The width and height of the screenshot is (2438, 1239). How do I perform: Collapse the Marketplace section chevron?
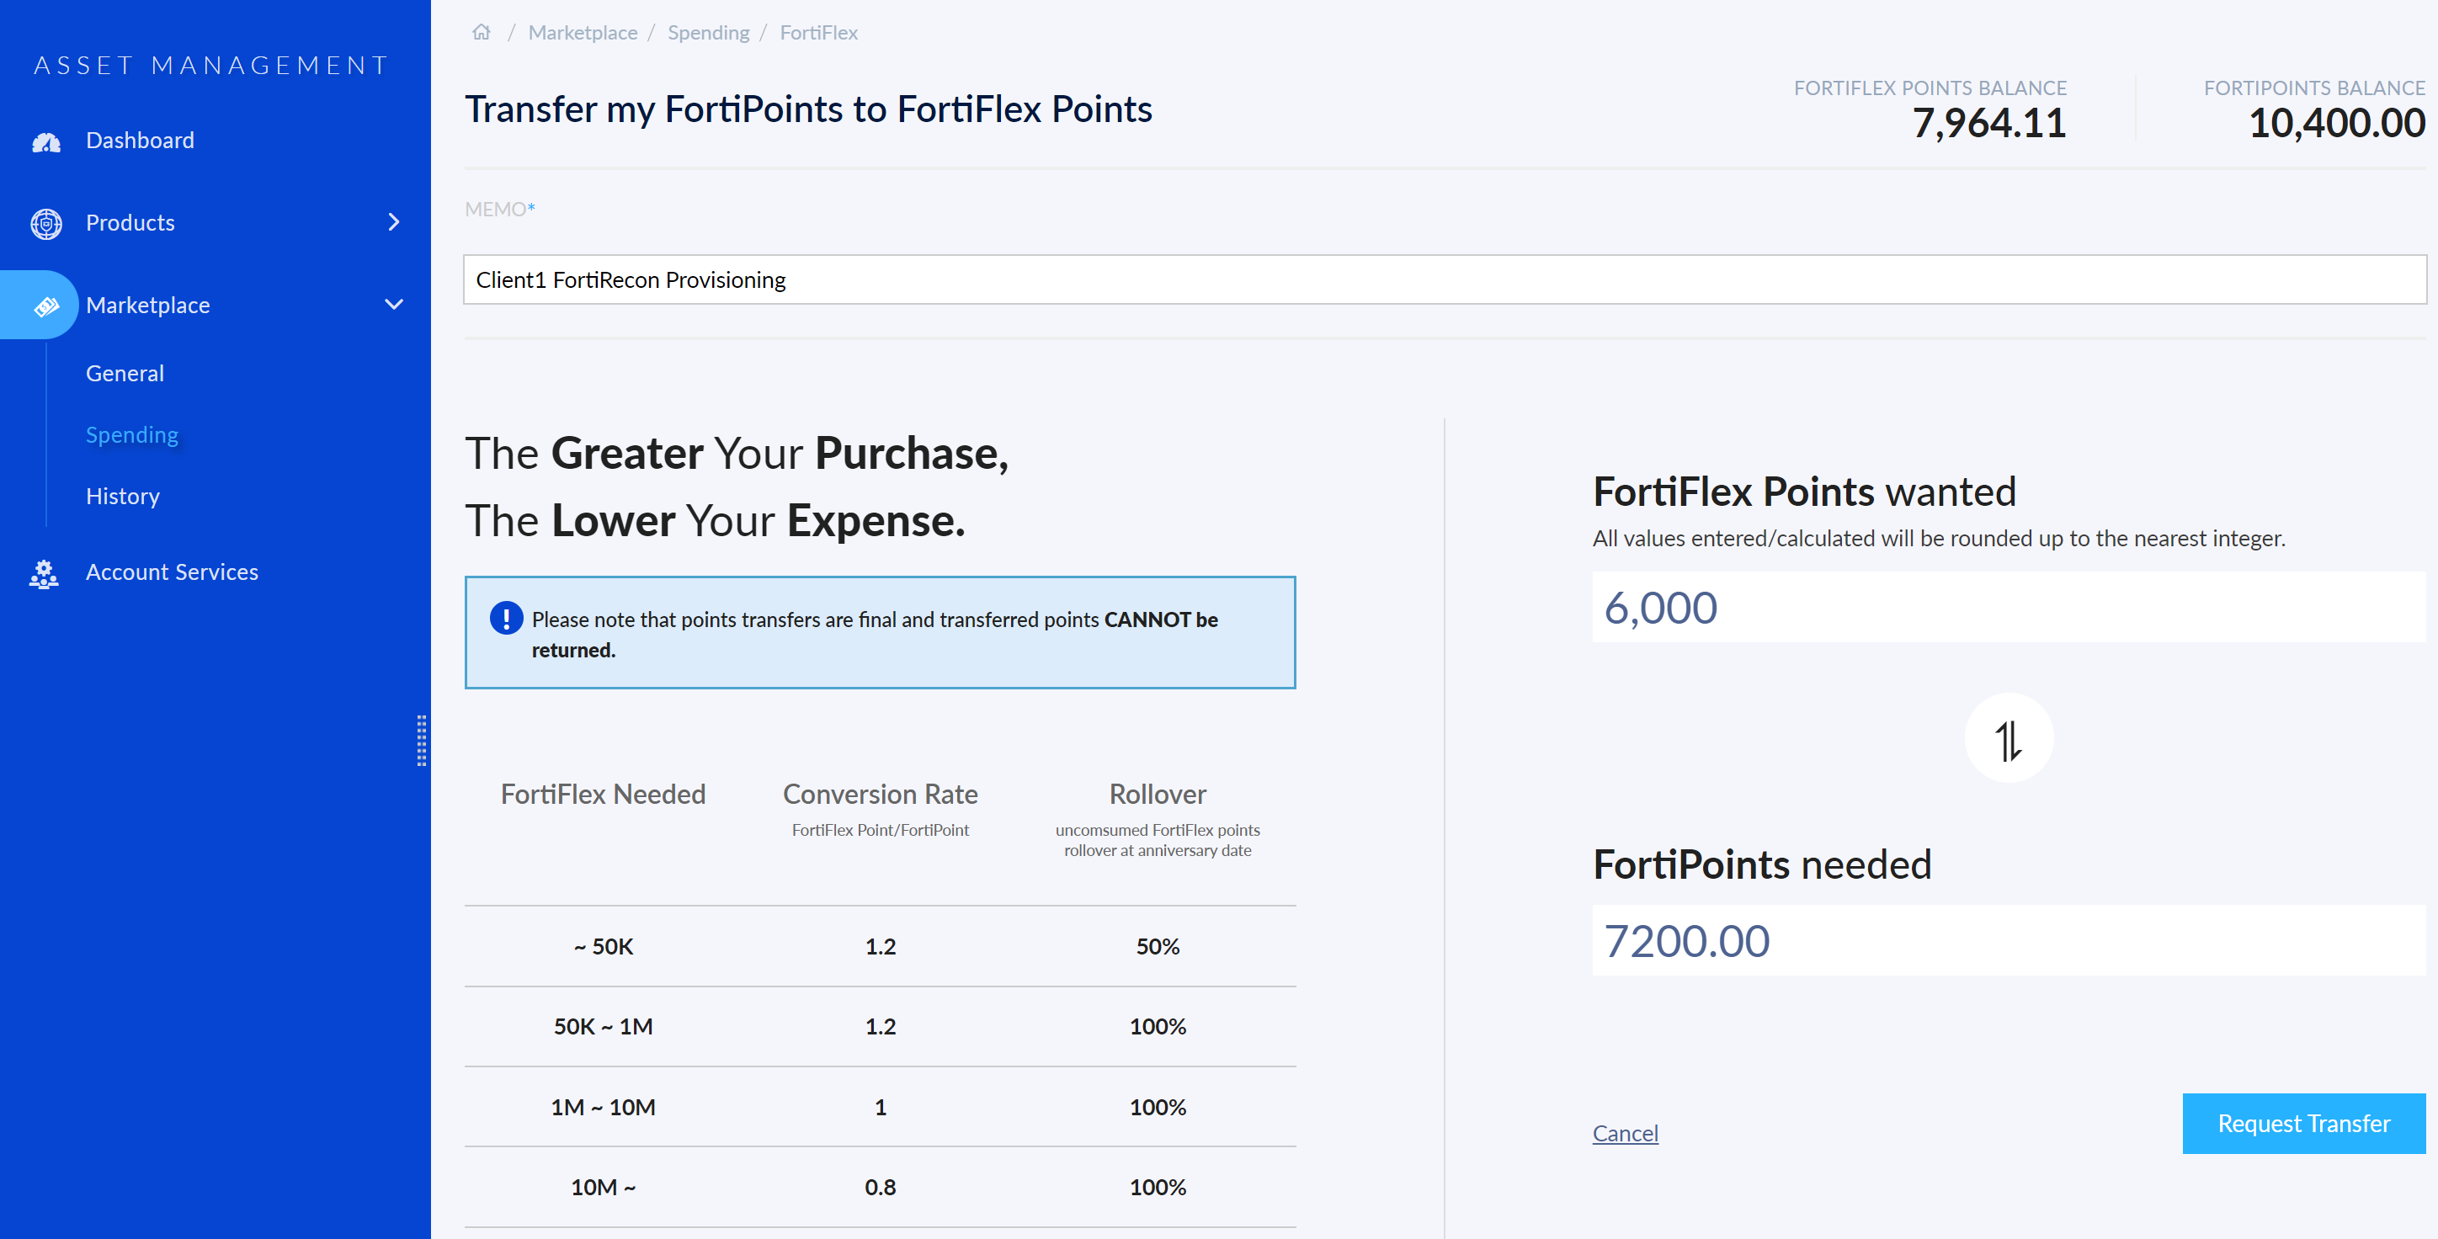click(x=394, y=305)
